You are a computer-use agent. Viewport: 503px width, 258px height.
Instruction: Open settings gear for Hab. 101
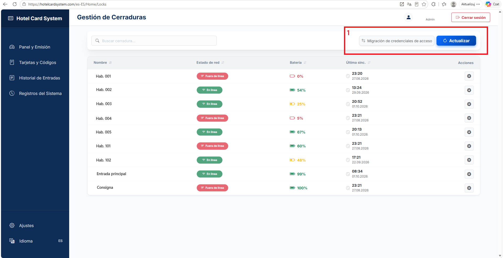pyautogui.click(x=469, y=146)
